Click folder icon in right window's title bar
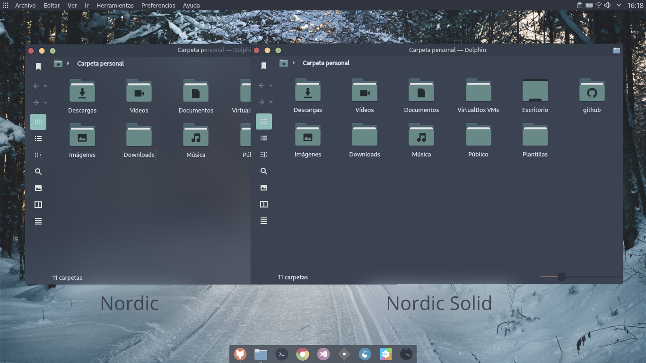This screenshot has height=363, width=646. [x=616, y=50]
